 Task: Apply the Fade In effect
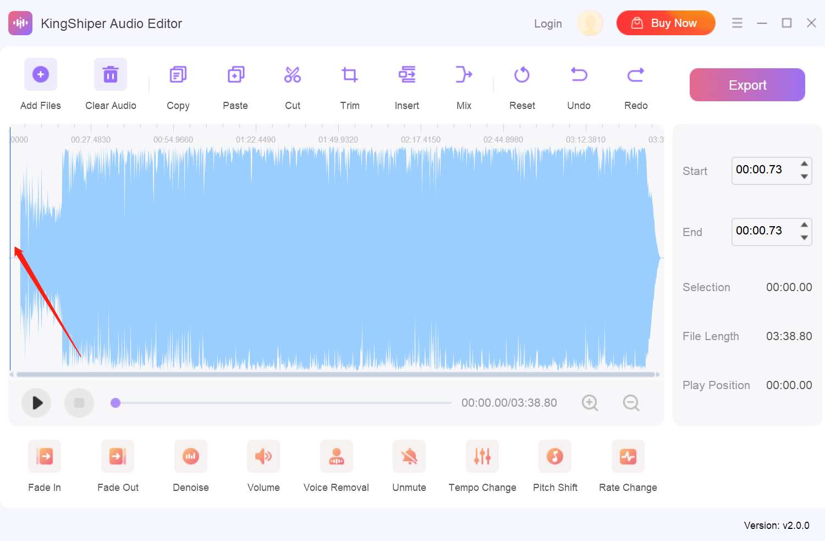coord(45,456)
